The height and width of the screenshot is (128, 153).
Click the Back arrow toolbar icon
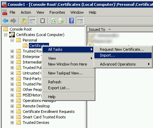5,21
